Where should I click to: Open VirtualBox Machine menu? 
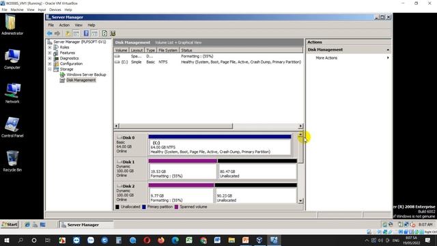tap(17, 10)
